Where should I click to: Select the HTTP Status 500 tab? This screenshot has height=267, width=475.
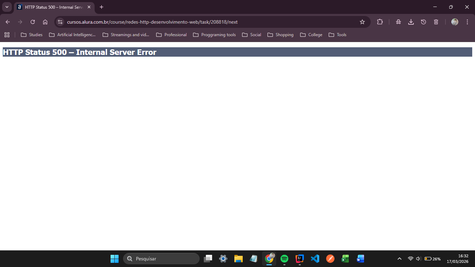tap(54, 7)
